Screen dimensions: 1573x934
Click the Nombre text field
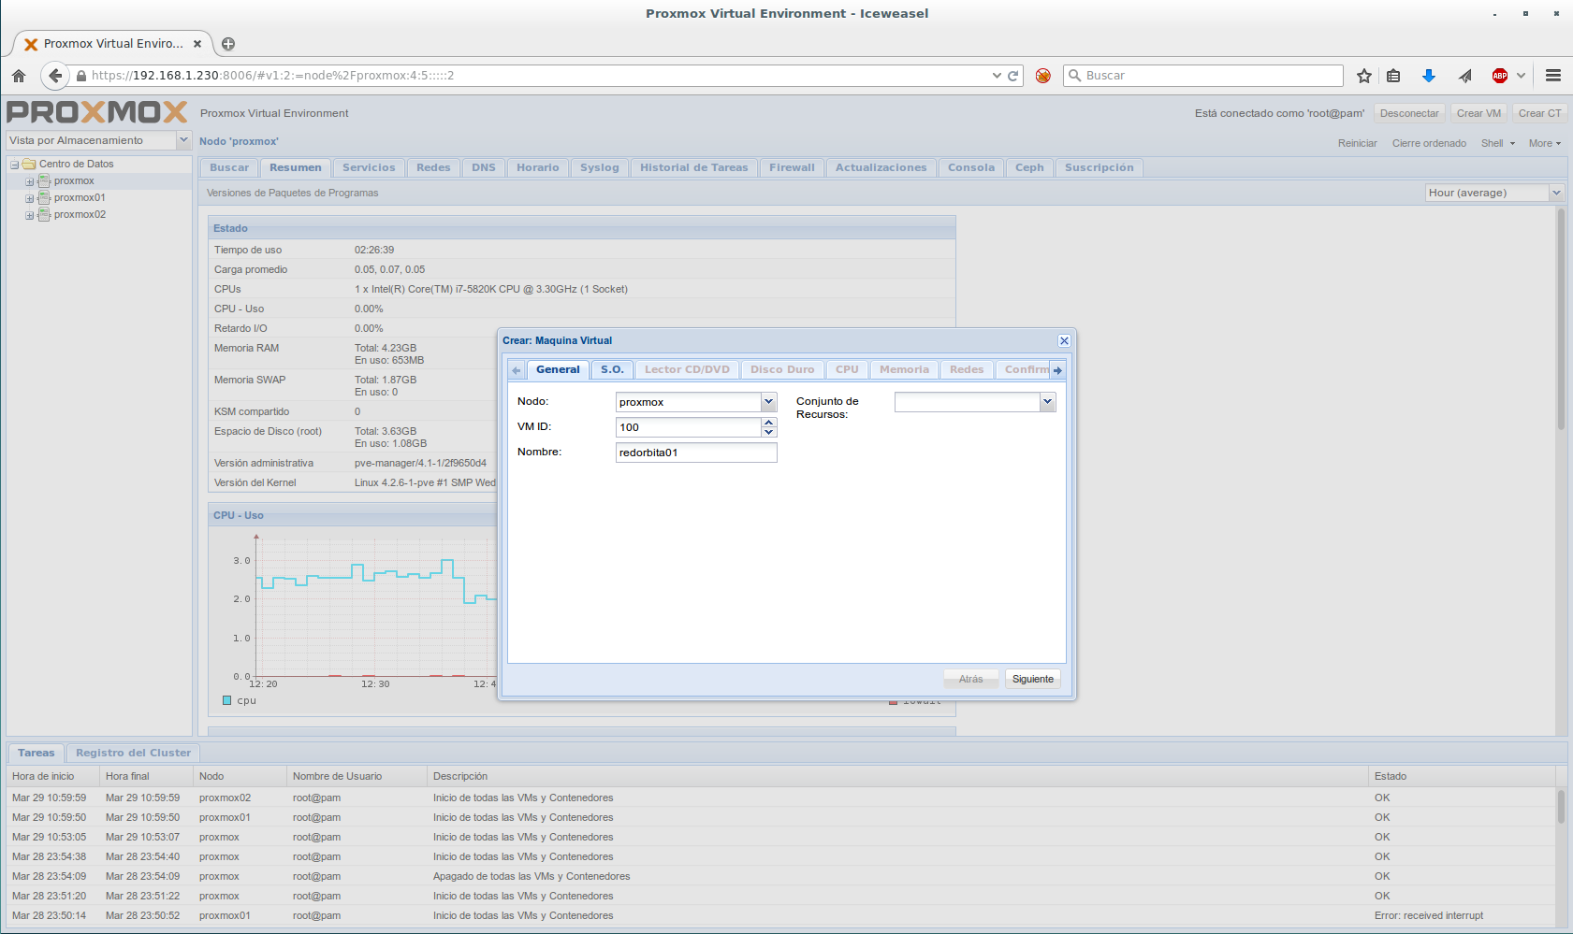point(696,453)
